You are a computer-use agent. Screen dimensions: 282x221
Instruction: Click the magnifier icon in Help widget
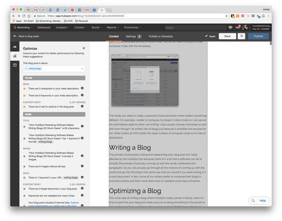click(x=253, y=200)
